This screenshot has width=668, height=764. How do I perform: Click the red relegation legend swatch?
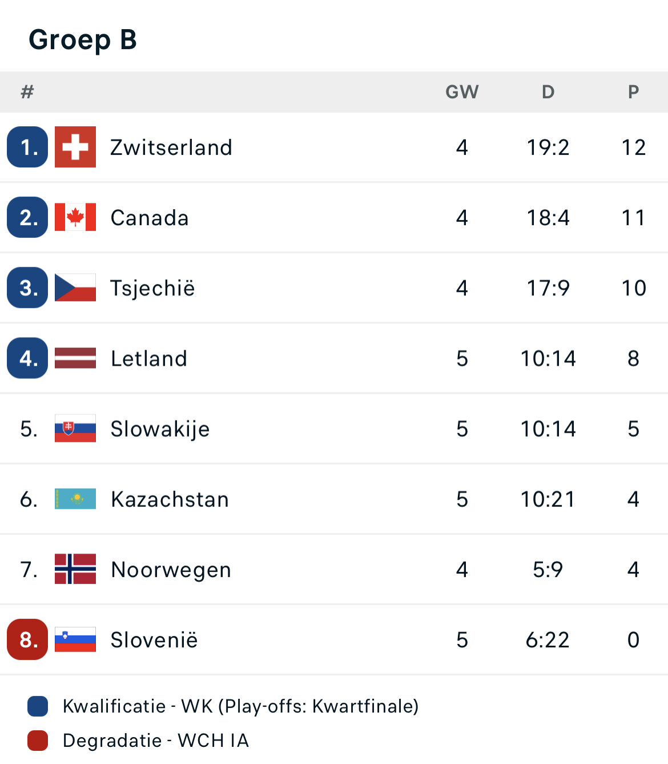click(x=38, y=741)
